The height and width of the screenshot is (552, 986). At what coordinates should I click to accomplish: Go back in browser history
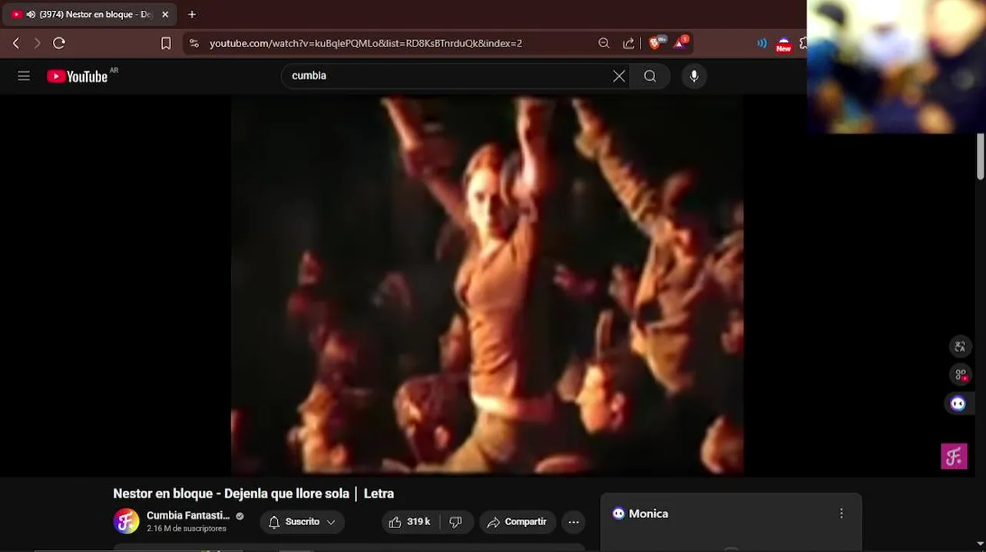[x=16, y=43]
